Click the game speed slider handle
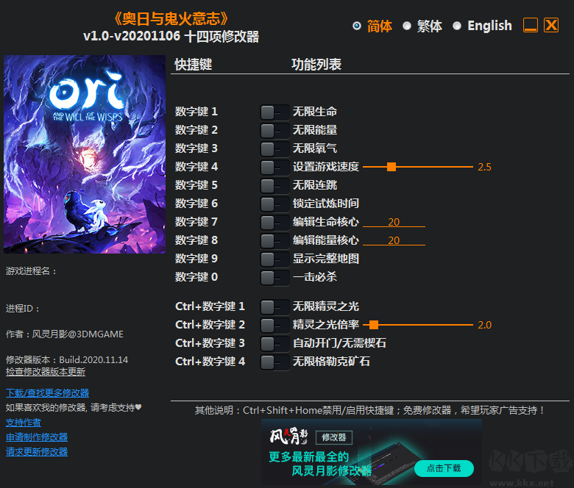The width and height of the screenshot is (574, 488). tap(391, 167)
